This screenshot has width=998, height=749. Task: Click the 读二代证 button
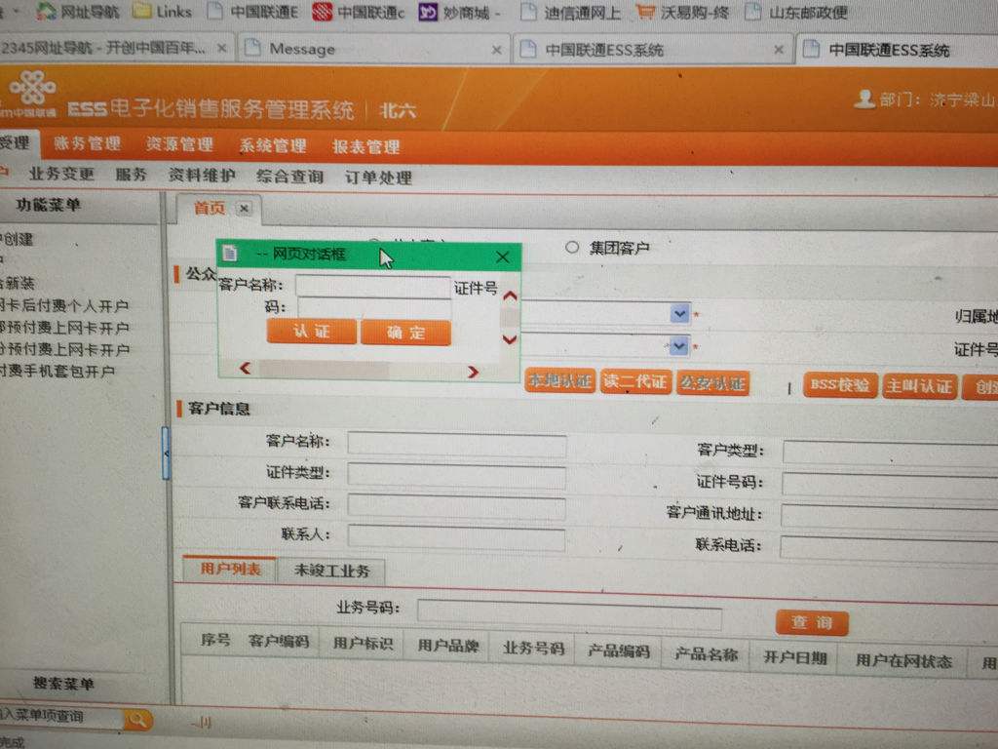point(635,382)
